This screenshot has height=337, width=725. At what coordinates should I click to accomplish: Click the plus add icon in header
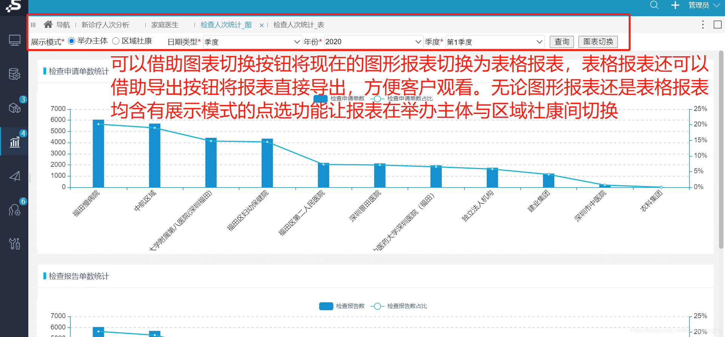point(675,5)
